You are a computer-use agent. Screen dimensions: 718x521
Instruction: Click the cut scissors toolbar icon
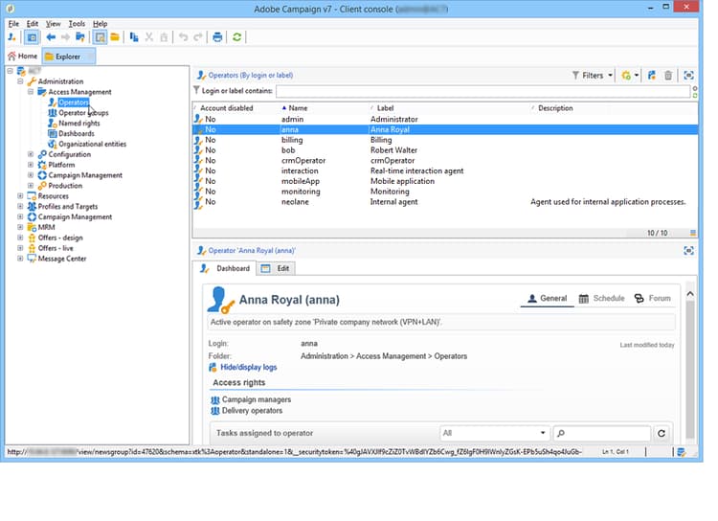pyautogui.click(x=148, y=37)
